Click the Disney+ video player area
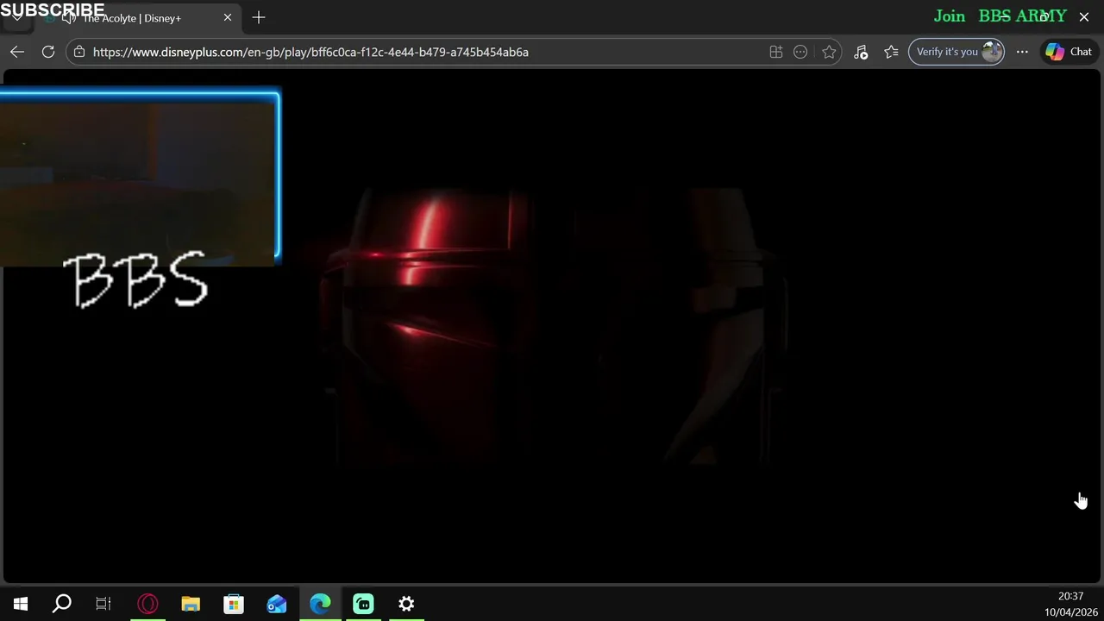1104x621 pixels. point(552,328)
